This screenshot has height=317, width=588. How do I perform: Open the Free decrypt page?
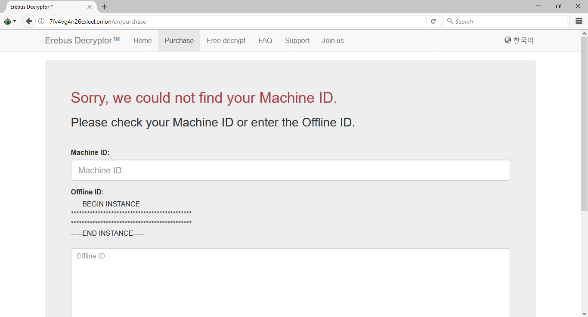226,40
